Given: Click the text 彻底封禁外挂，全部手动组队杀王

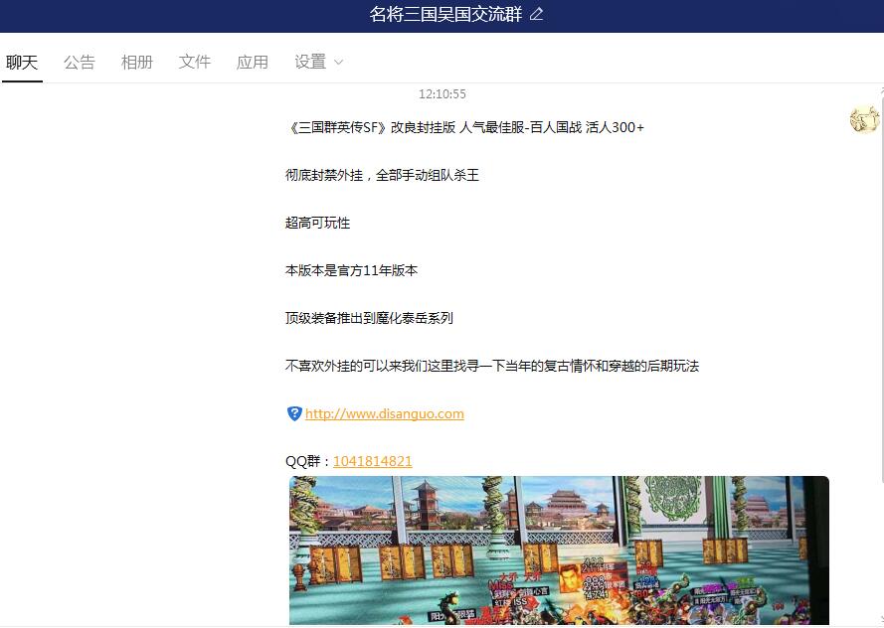Looking at the screenshot, I should point(382,175).
